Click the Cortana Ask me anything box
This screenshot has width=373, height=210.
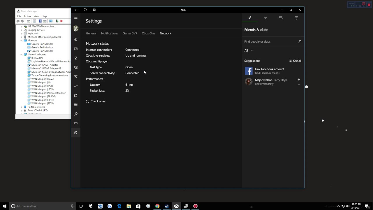(42, 206)
